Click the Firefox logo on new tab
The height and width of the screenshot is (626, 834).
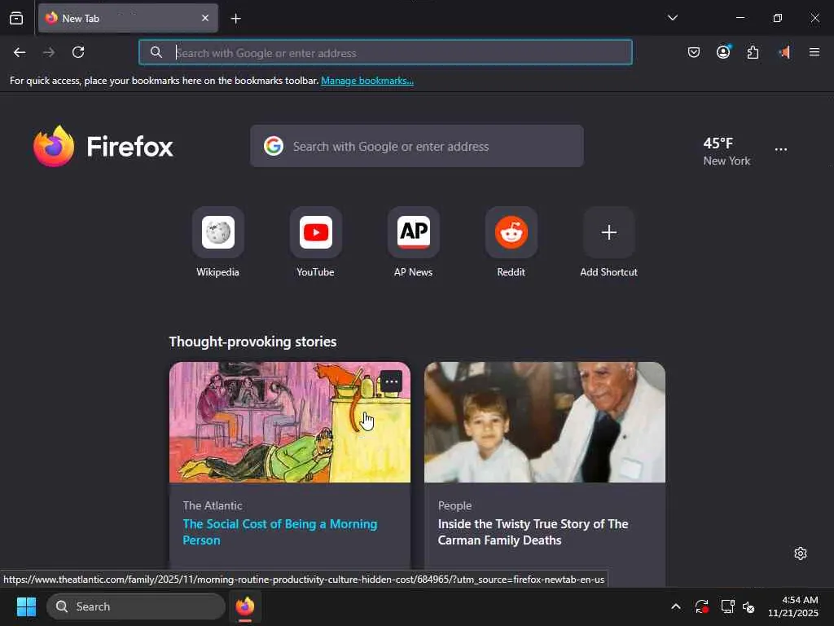coord(103,147)
